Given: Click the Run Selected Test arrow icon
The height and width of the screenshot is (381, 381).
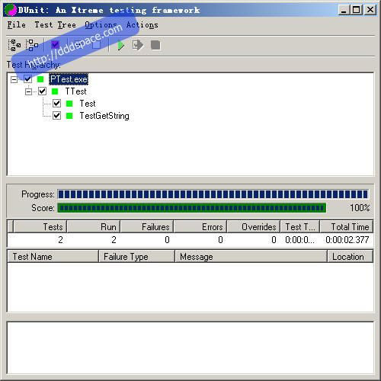Looking at the screenshot, I should click(x=138, y=45).
